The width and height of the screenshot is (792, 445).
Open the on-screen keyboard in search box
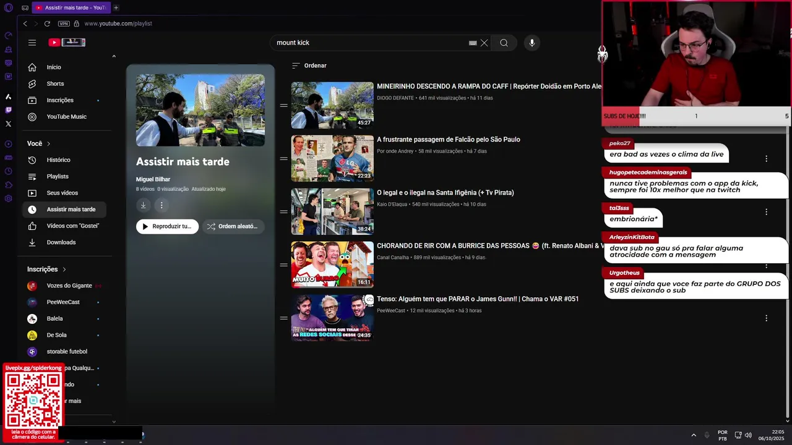pos(473,43)
